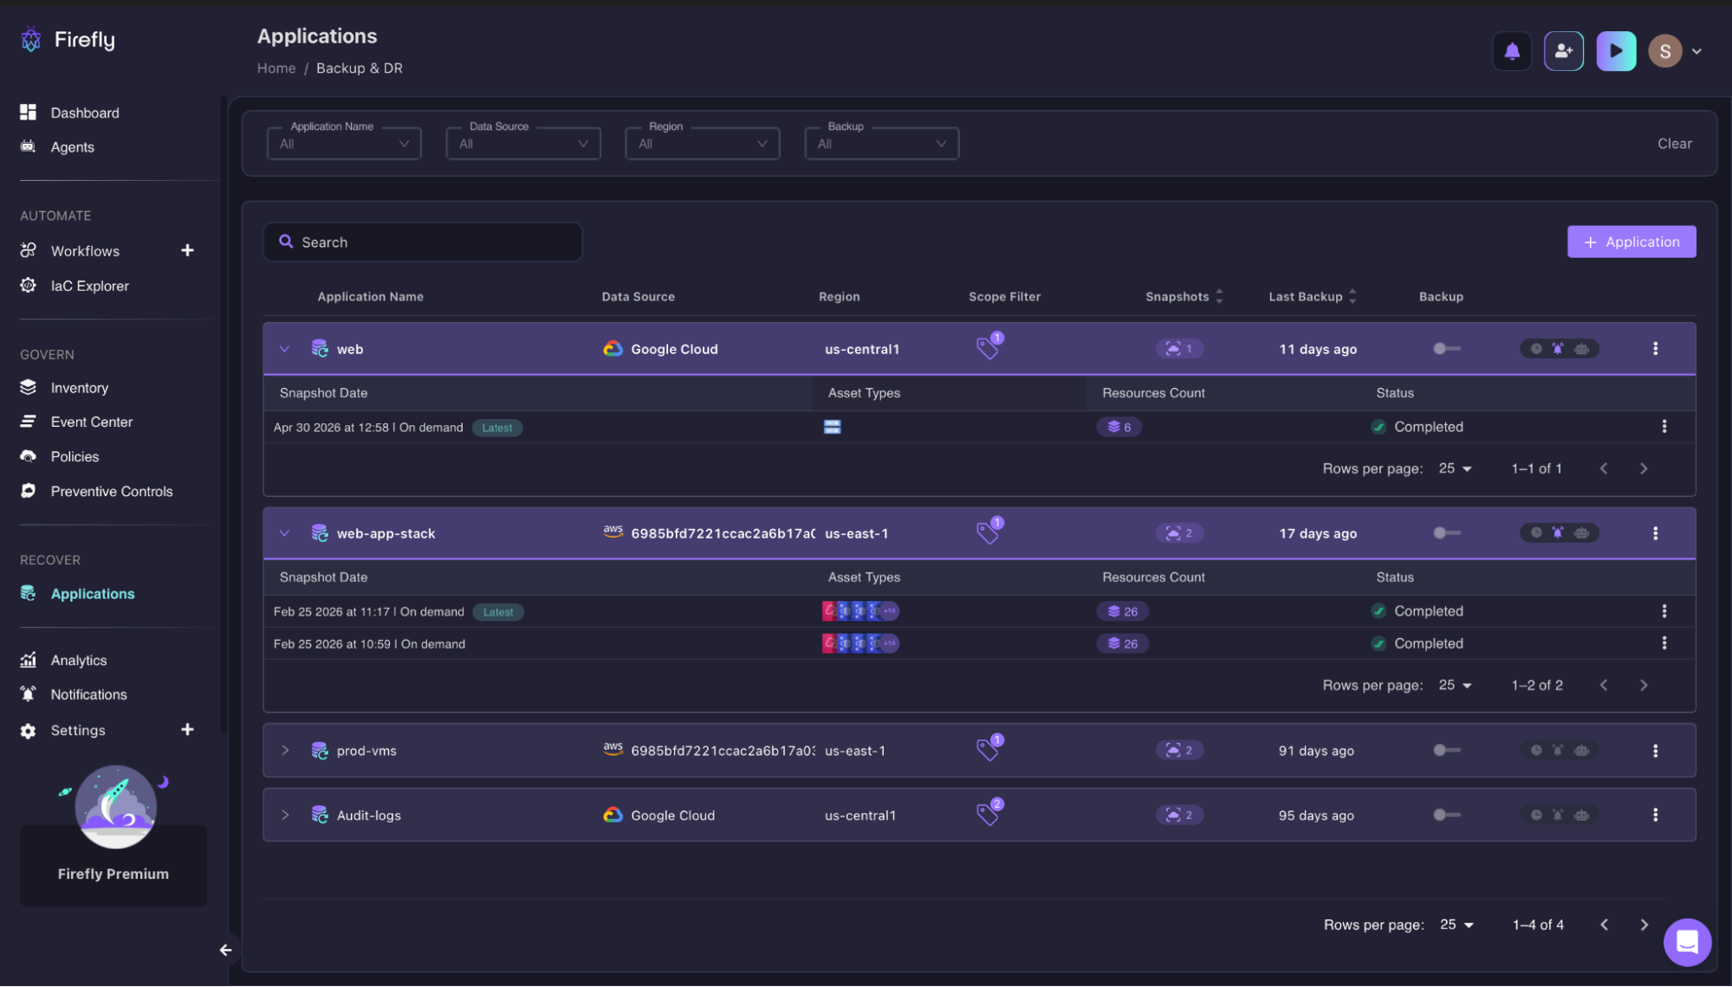
Task: Open Backup filter dropdown
Action: tap(882, 144)
